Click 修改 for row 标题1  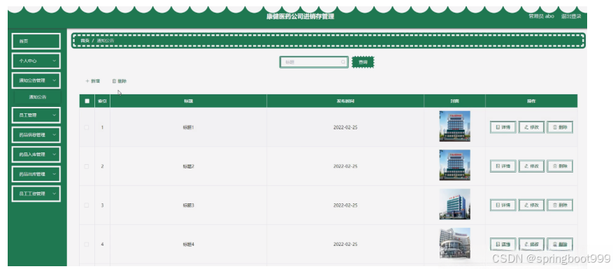pyautogui.click(x=531, y=127)
